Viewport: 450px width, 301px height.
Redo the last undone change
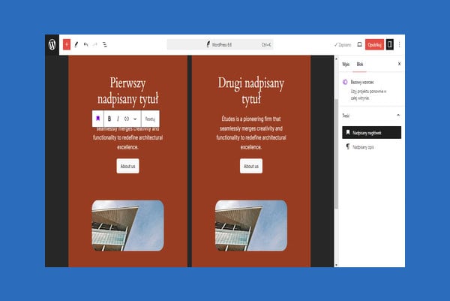point(95,44)
